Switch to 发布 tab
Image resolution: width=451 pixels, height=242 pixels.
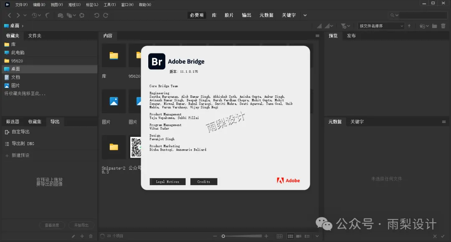(x=351, y=36)
